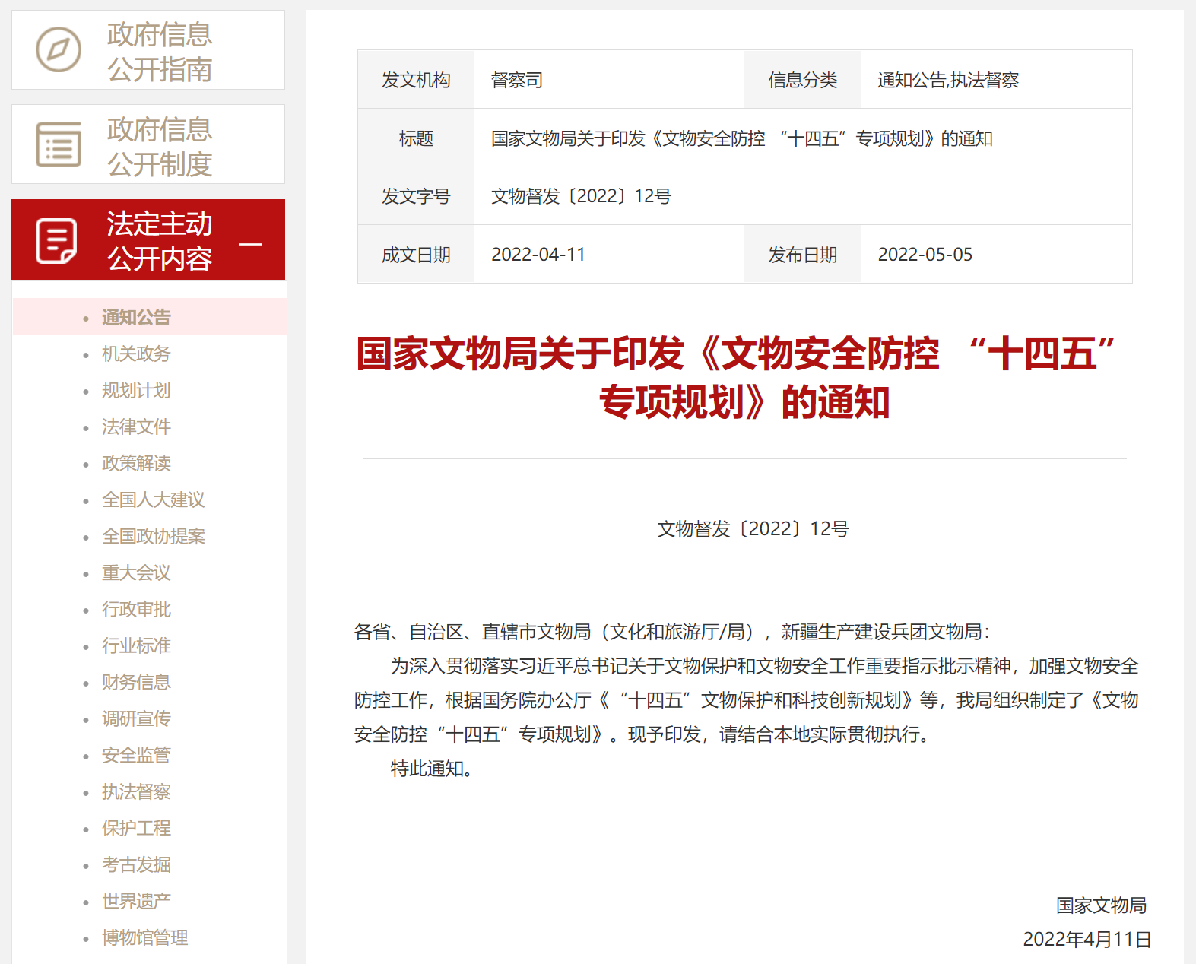The height and width of the screenshot is (964, 1196).
Task: Open the 全国人大建议 list
Action: coord(153,499)
